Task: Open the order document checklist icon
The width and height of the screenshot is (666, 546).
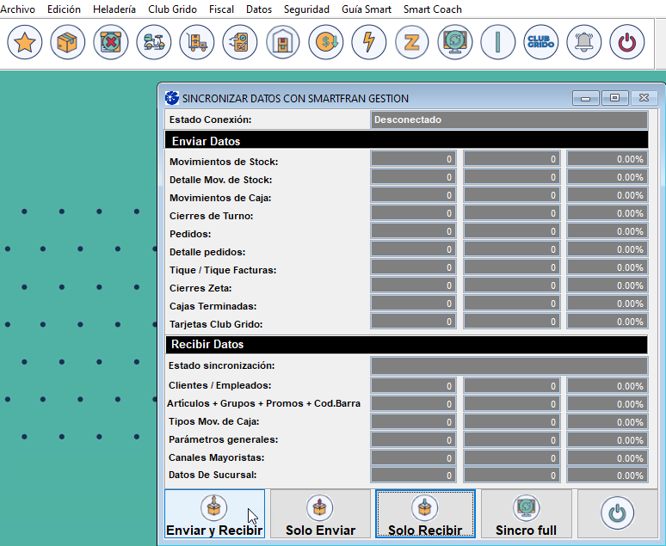Action: pos(240,42)
